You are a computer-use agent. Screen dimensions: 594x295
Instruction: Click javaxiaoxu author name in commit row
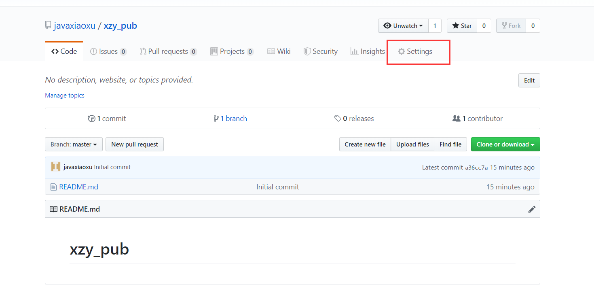pos(78,167)
